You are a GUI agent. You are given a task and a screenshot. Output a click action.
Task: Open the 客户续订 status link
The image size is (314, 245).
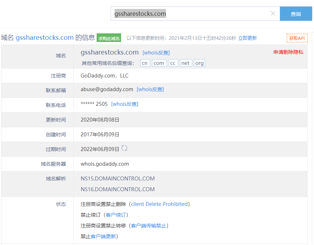(x=116, y=215)
